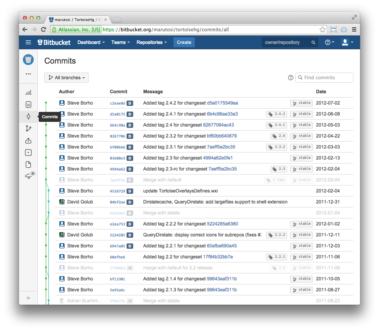
Task: Click the Date column header
Action: 321,92
